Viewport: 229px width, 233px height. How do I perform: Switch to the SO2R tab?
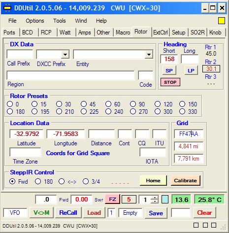coord(197,33)
